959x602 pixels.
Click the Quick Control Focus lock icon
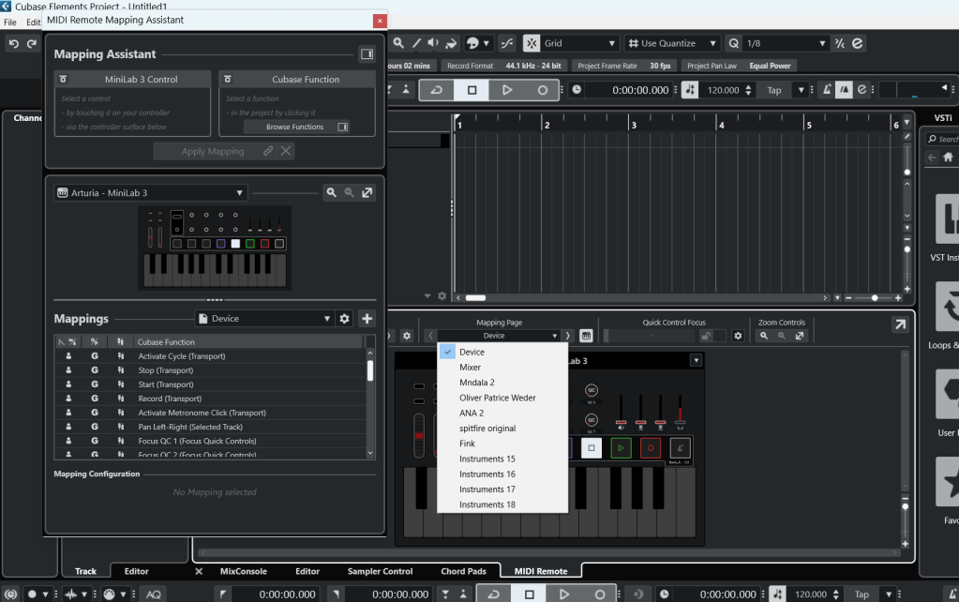point(707,336)
